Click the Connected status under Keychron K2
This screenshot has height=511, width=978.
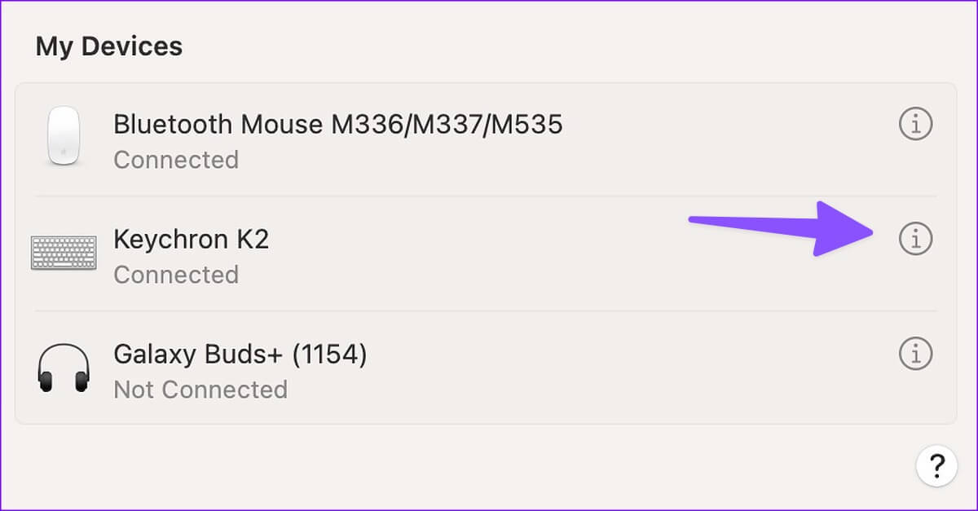[x=176, y=275]
